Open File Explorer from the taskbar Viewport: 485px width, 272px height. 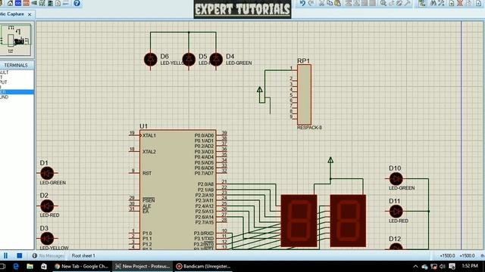click(30, 266)
